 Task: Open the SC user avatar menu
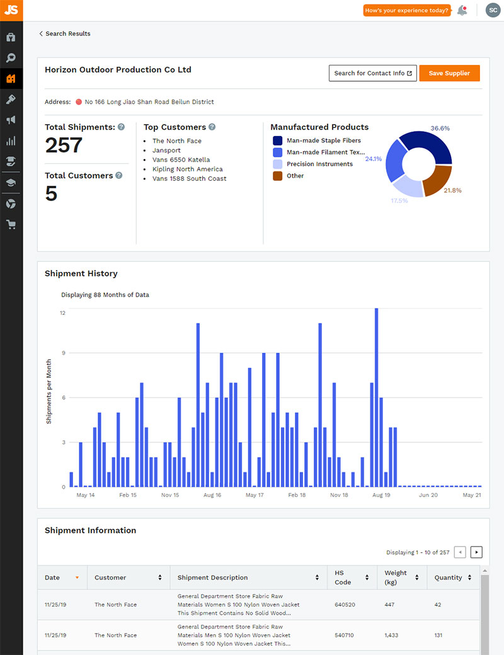coord(493,11)
